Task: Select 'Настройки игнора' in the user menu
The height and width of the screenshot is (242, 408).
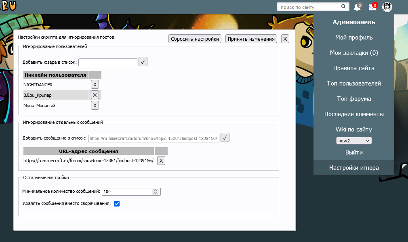Action: 354,167
